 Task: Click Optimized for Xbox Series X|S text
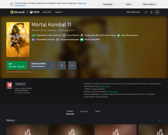(x=49, y=35)
